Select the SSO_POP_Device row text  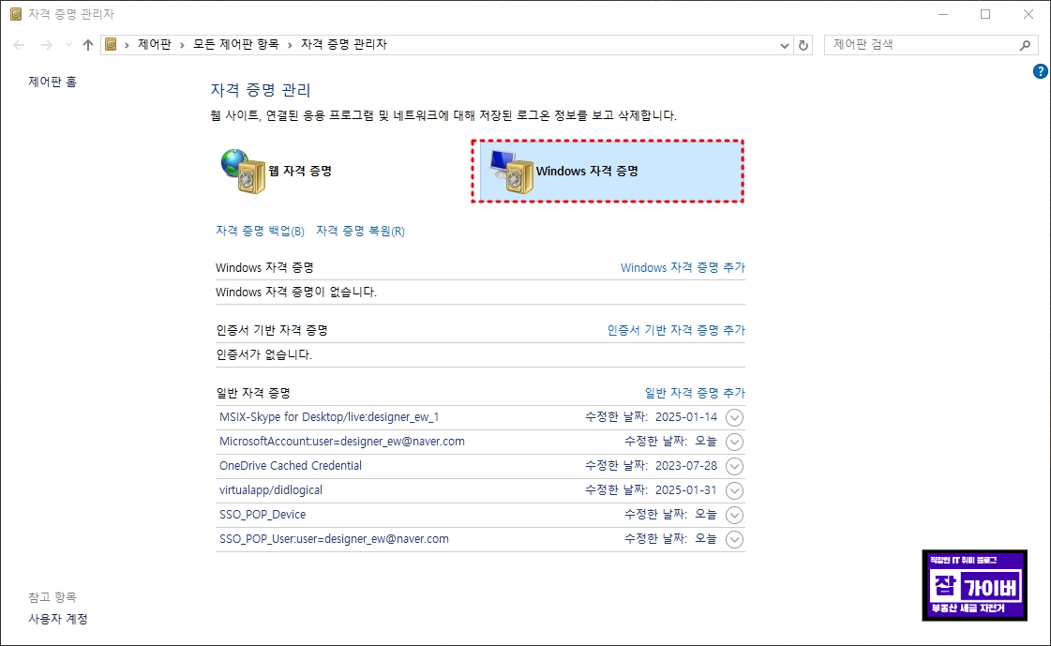coord(263,515)
